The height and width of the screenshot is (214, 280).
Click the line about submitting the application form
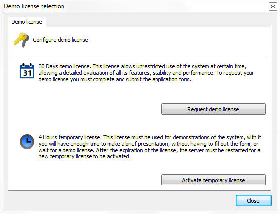(115, 79)
